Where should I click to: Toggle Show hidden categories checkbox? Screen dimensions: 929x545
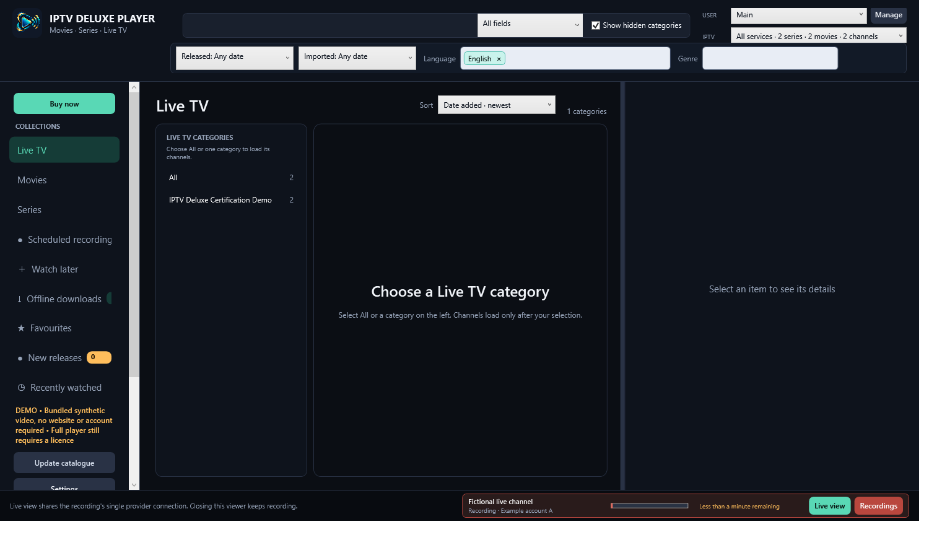click(596, 25)
